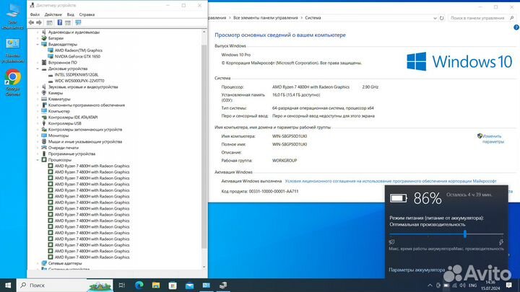Select the Мониторы category
Screen dimensions: 520x292
click(x=58, y=136)
